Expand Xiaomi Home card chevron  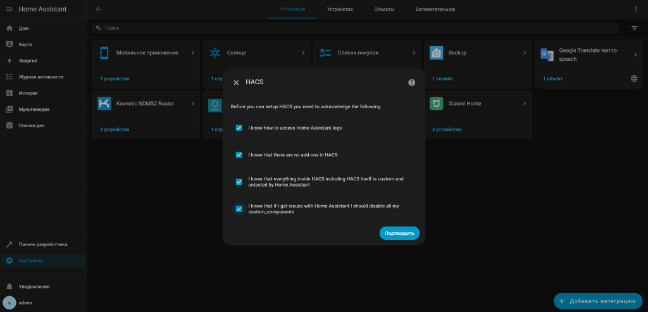(x=525, y=103)
